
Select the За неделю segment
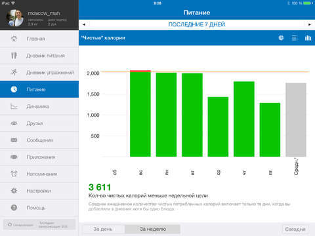point(153,229)
